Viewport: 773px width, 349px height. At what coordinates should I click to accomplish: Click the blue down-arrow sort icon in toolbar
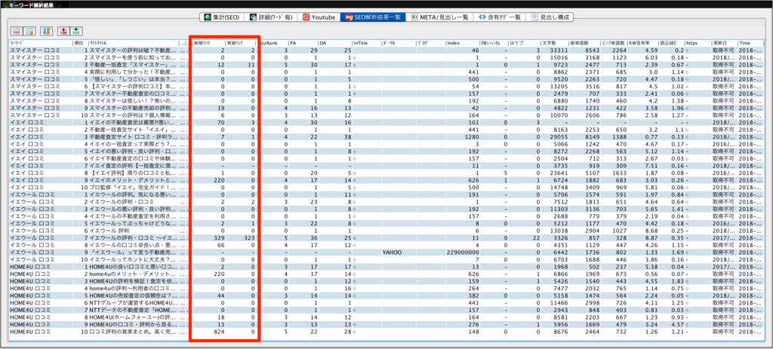point(47,31)
